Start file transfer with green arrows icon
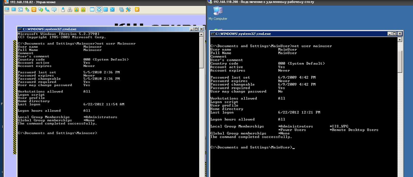Viewport: 413px width, 177px height. (x=27, y=10)
